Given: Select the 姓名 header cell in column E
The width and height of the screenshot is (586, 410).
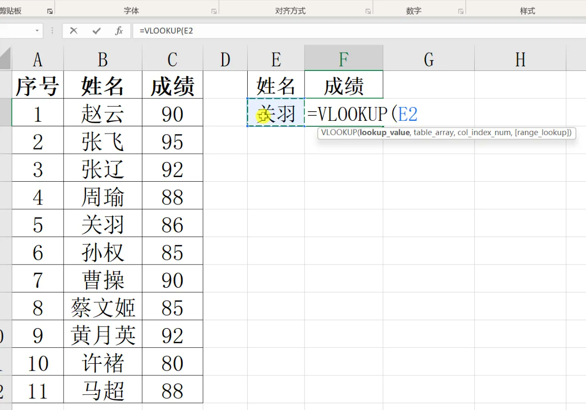Looking at the screenshot, I should click(x=276, y=85).
